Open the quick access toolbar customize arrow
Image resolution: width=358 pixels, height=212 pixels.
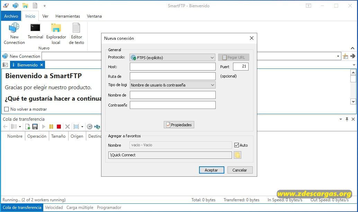45,6
